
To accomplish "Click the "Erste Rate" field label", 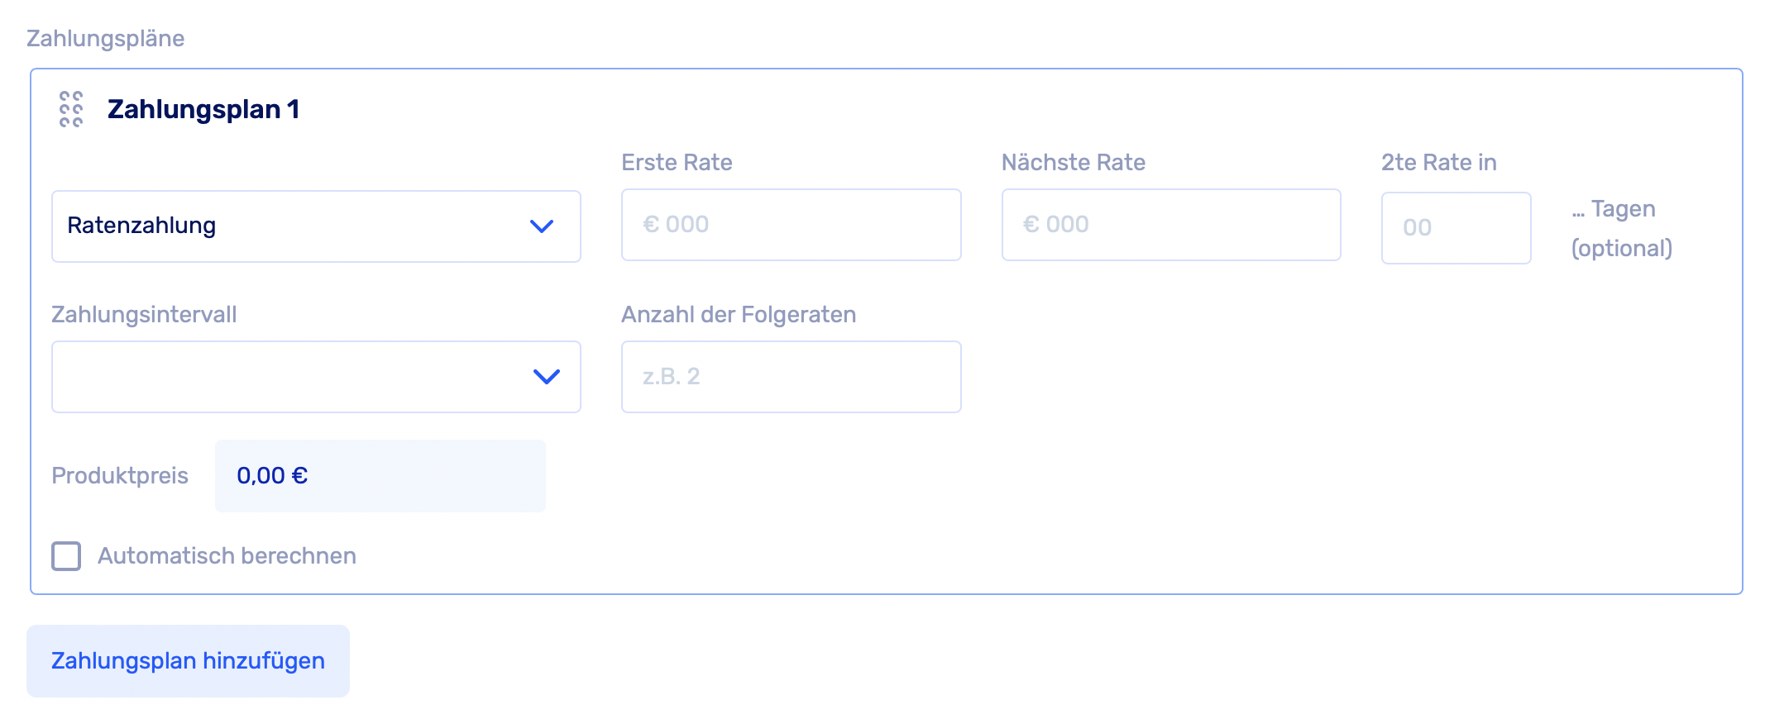I will (x=677, y=163).
